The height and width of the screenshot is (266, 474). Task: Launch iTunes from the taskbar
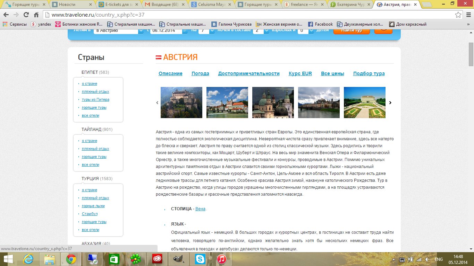[x=221, y=259]
